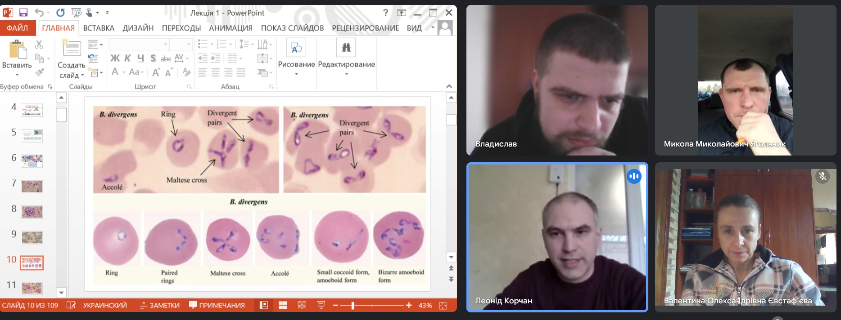Image resolution: width=841 pixels, height=320 pixels.
Task: Click the Drawing (Рисование) shapes icon
Action: click(x=296, y=48)
